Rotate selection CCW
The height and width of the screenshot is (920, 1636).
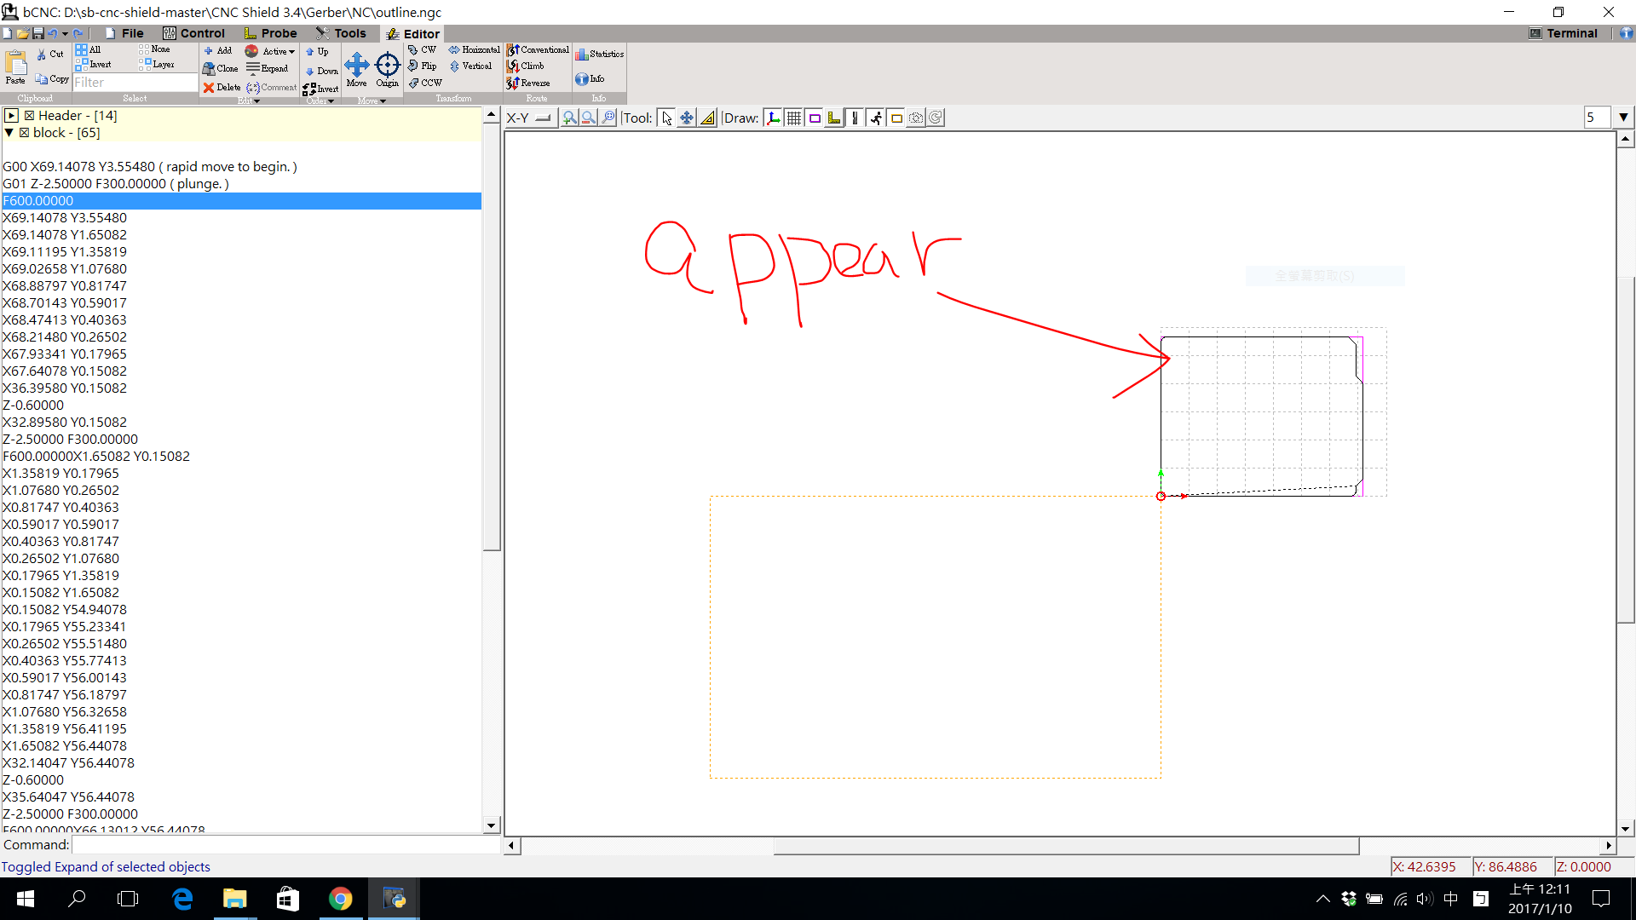tap(425, 83)
